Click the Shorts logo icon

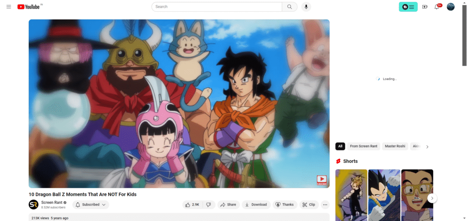[338, 161]
